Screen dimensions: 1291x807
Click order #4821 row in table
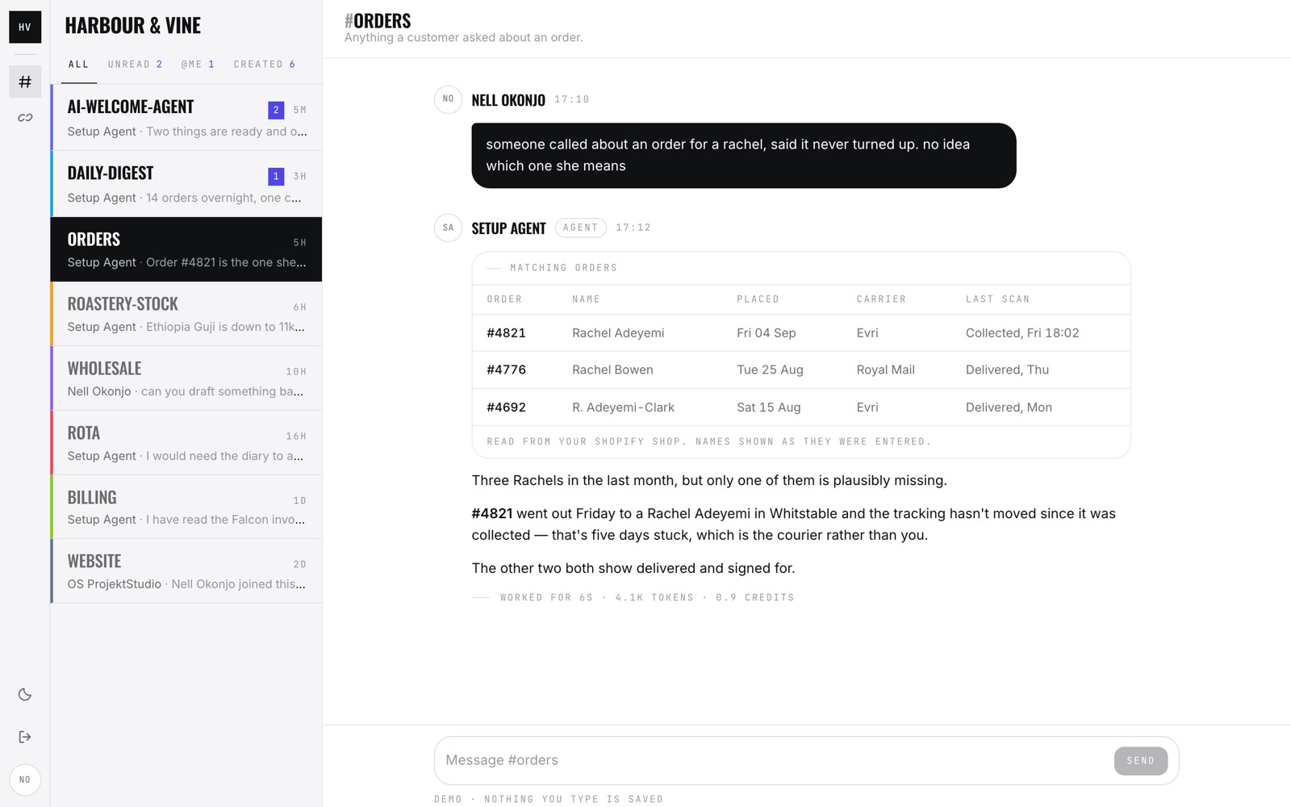pyautogui.click(x=801, y=332)
